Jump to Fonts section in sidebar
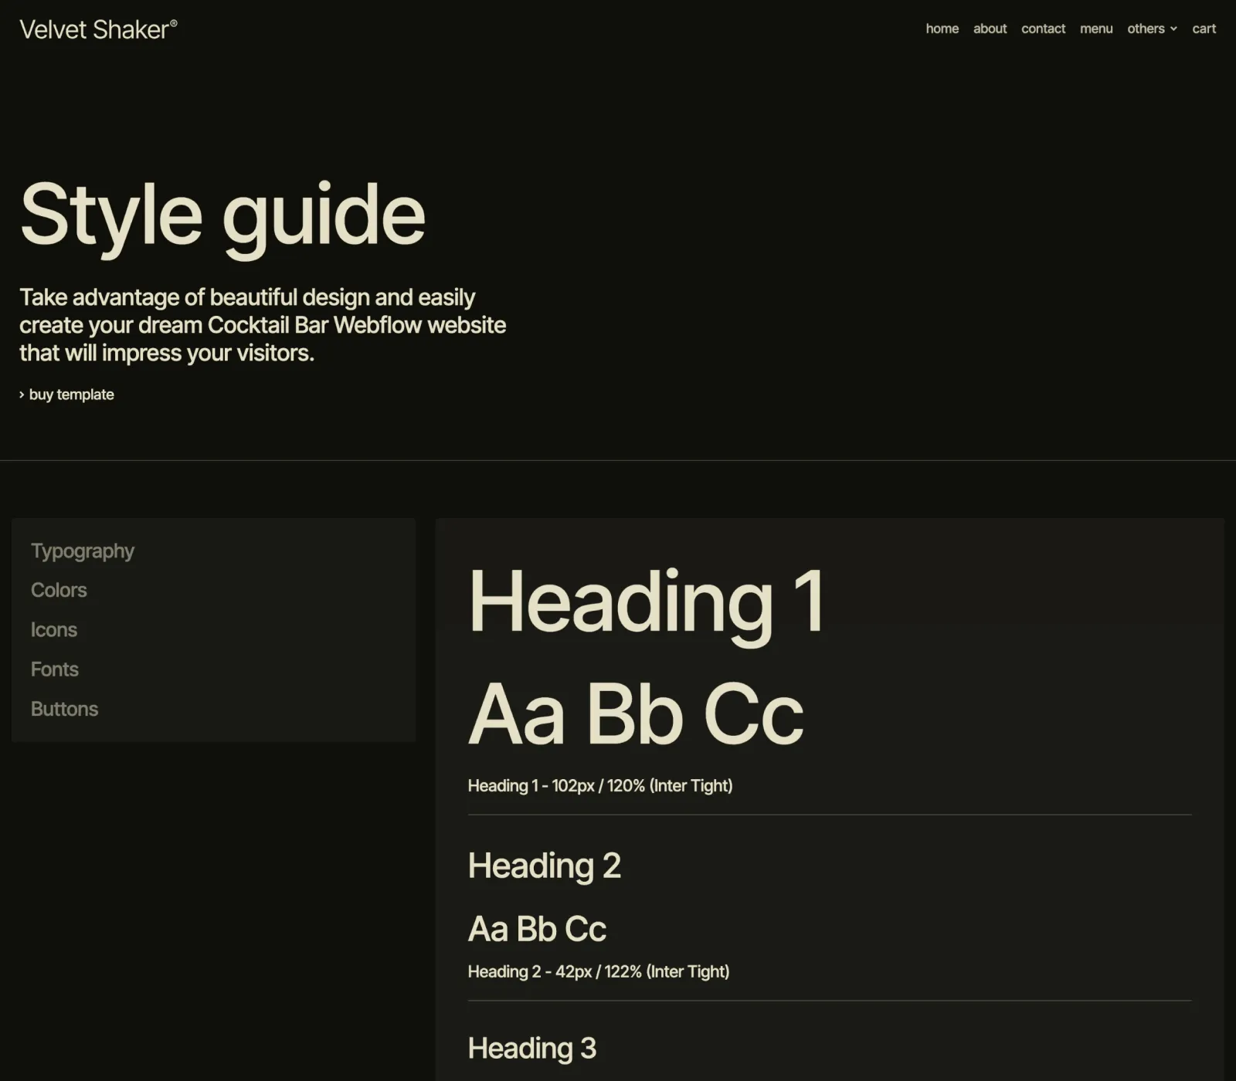The width and height of the screenshot is (1236, 1081). [55, 669]
